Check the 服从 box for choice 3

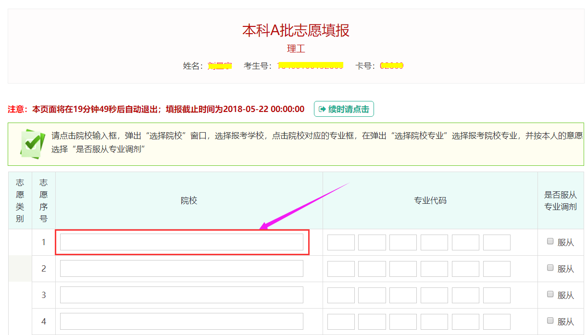(550, 295)
